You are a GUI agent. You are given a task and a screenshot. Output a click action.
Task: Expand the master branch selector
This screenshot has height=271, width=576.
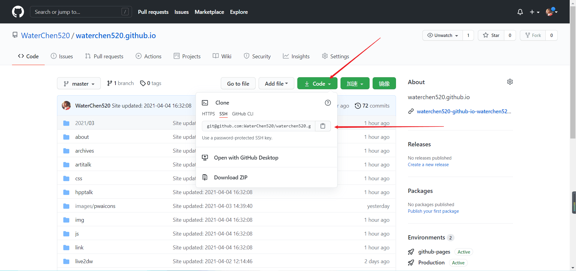pyautogui.click(x=79, y=84)
